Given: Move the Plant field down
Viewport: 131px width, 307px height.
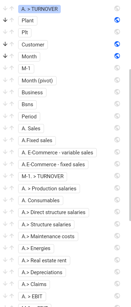Looking at the screenshot, I should [5, 20].
